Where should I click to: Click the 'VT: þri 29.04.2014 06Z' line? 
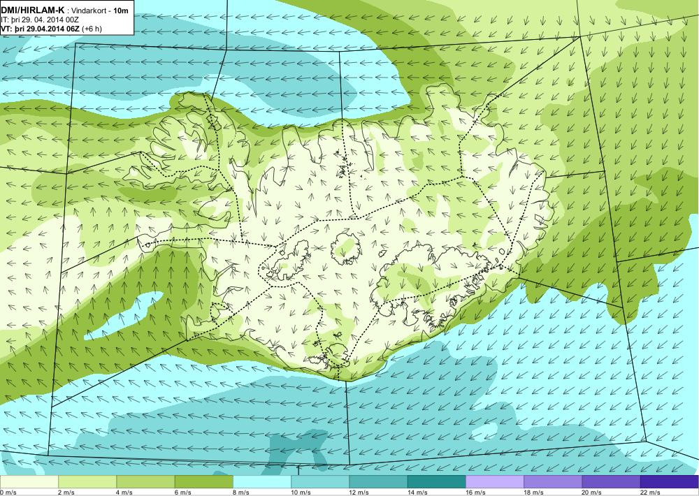tap(40, 29)
